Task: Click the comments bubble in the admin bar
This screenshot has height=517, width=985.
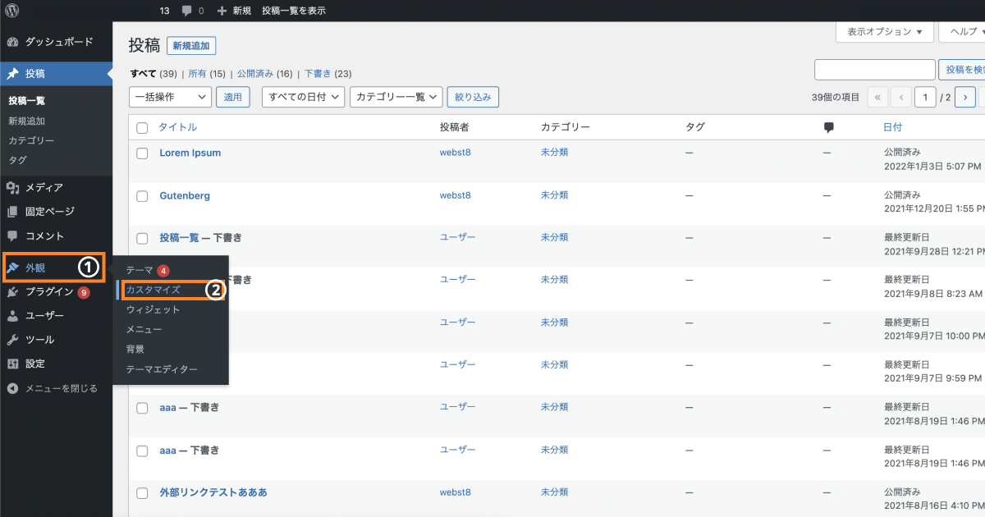Action: point(187,11)
